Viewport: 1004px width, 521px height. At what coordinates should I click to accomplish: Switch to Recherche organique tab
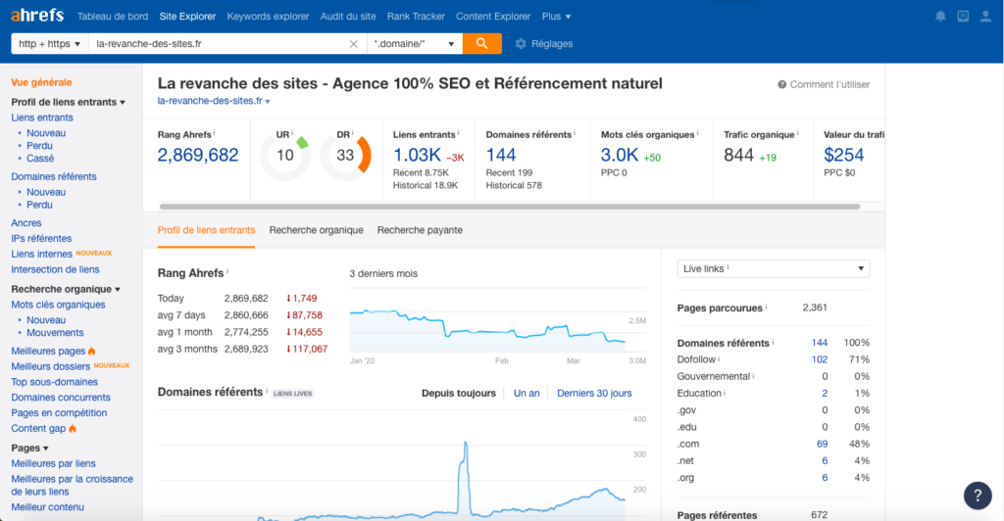pyautogui.click(x=317, y=230)
